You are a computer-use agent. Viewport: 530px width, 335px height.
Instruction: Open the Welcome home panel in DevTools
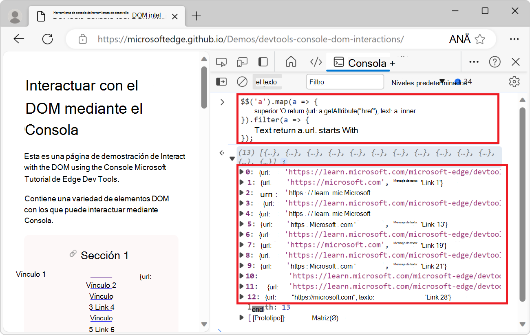tap(291, 62)
